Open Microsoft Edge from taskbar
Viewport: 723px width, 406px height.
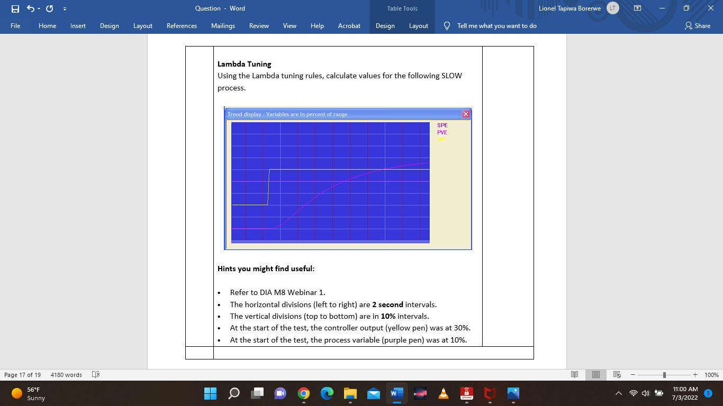(x=327, y=393)
